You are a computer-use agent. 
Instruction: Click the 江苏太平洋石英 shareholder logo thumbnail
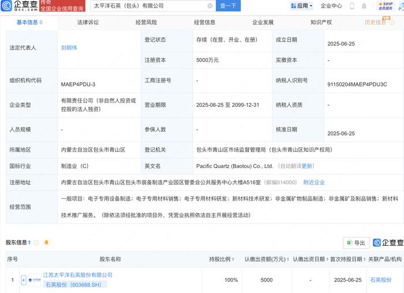[x=34, y=280]
